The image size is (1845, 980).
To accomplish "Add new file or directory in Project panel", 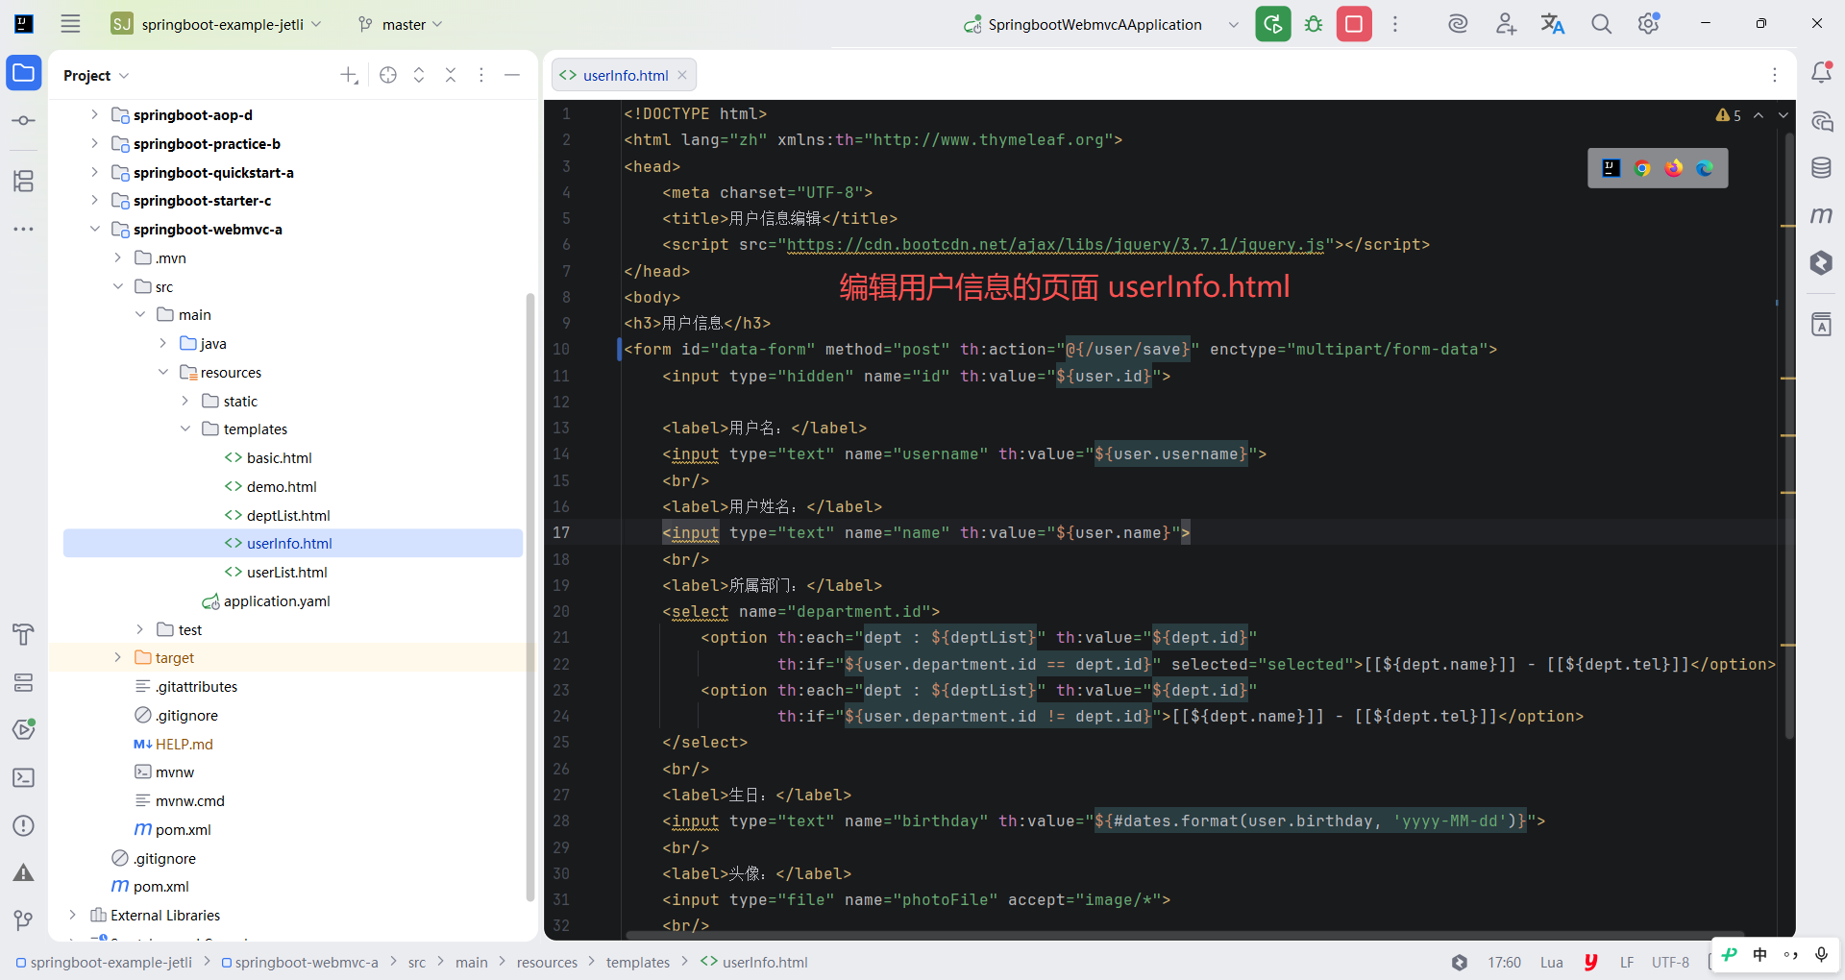I will pos(349,75).
